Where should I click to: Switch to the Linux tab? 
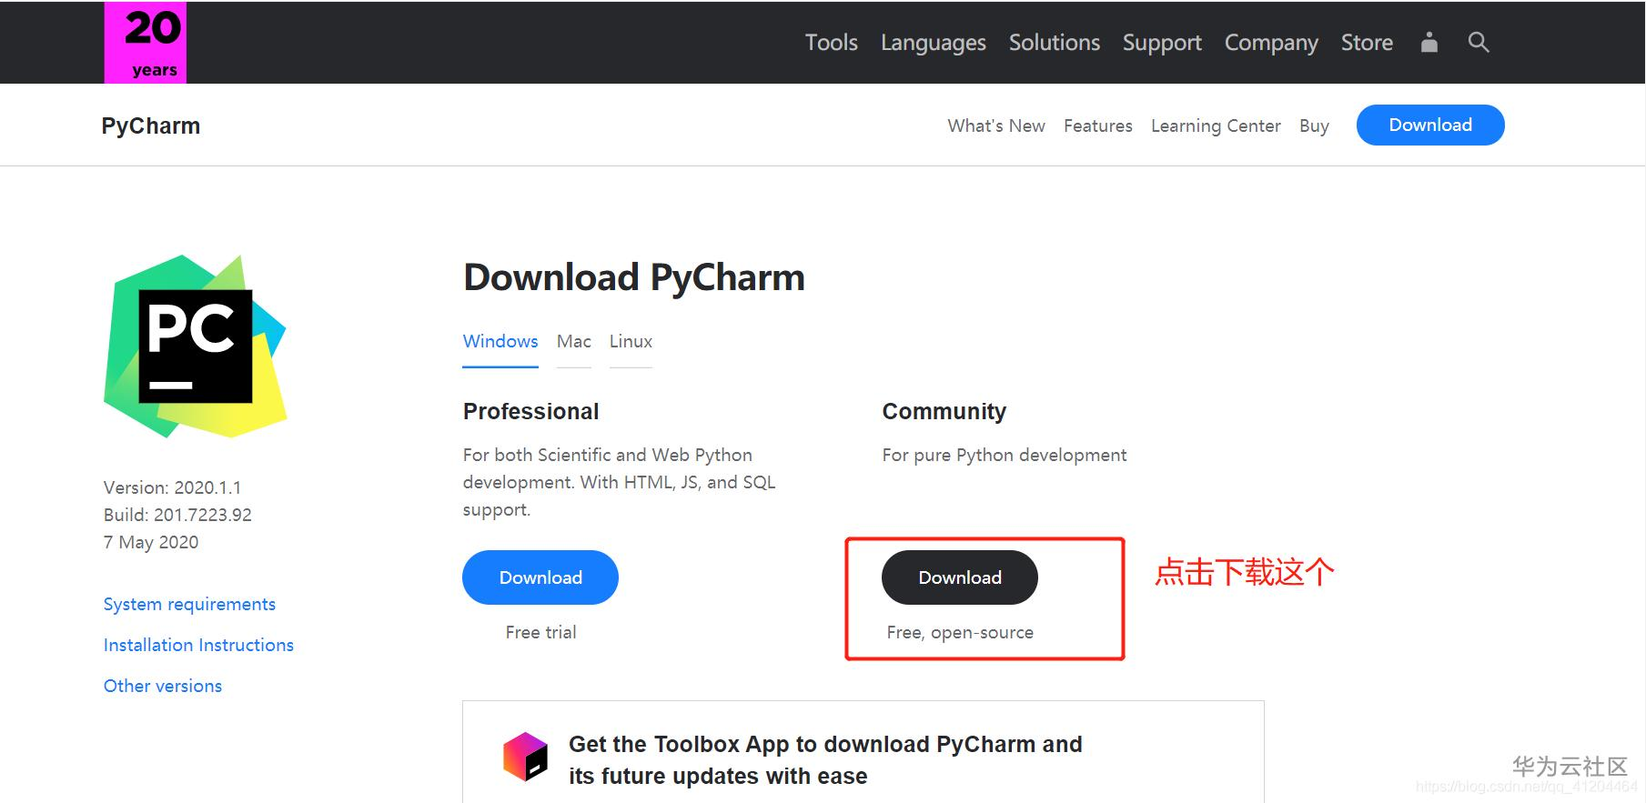tap(631, 341)
